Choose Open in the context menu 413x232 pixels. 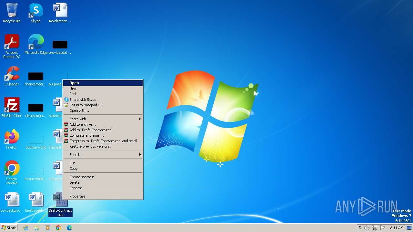point(103,83)
